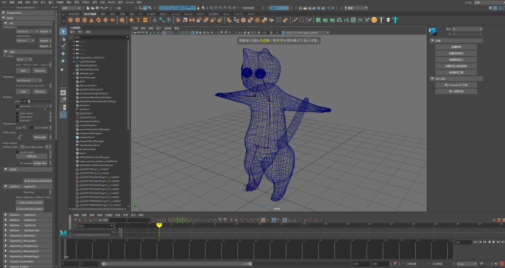505x268 pixels.
Task: Check the joint-orient display checkbox
Action: [17, 116]
